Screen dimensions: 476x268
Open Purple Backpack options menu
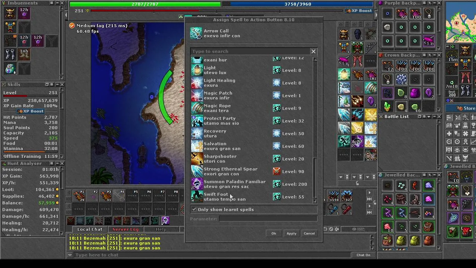424,3
